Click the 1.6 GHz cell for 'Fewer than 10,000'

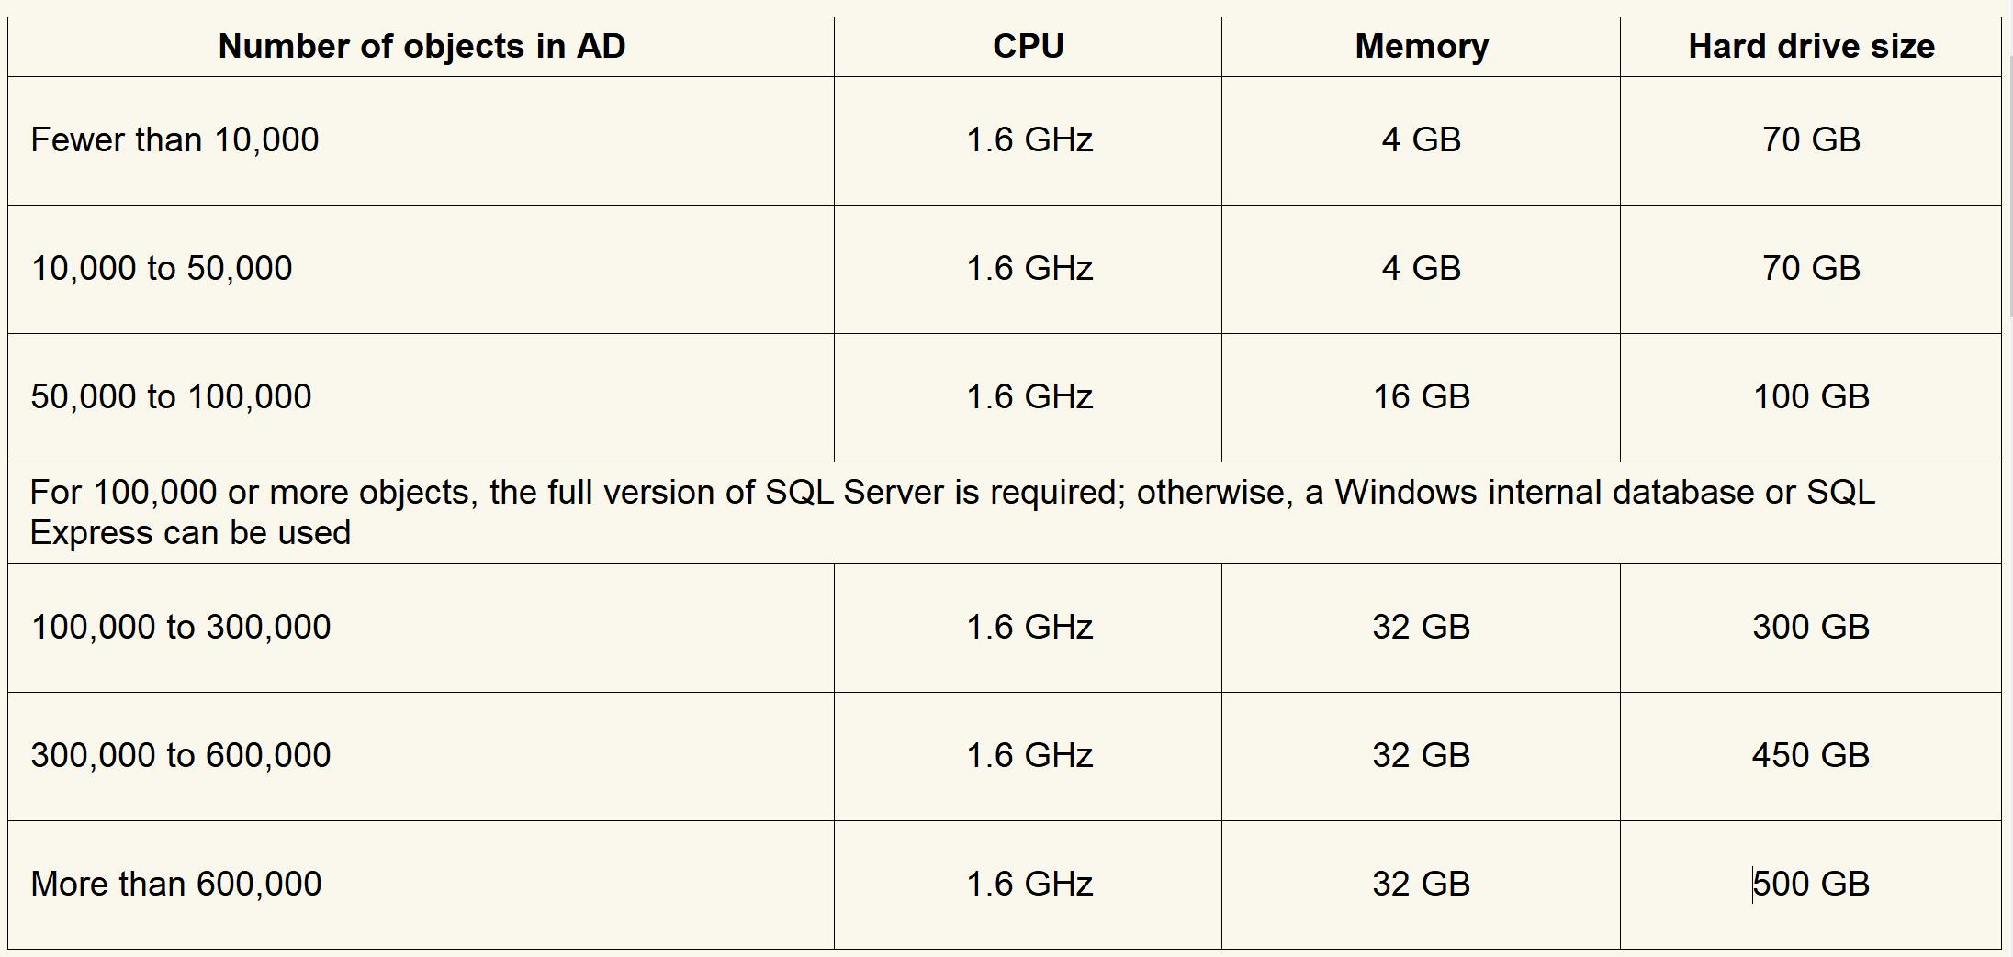tap(1029, 140)
